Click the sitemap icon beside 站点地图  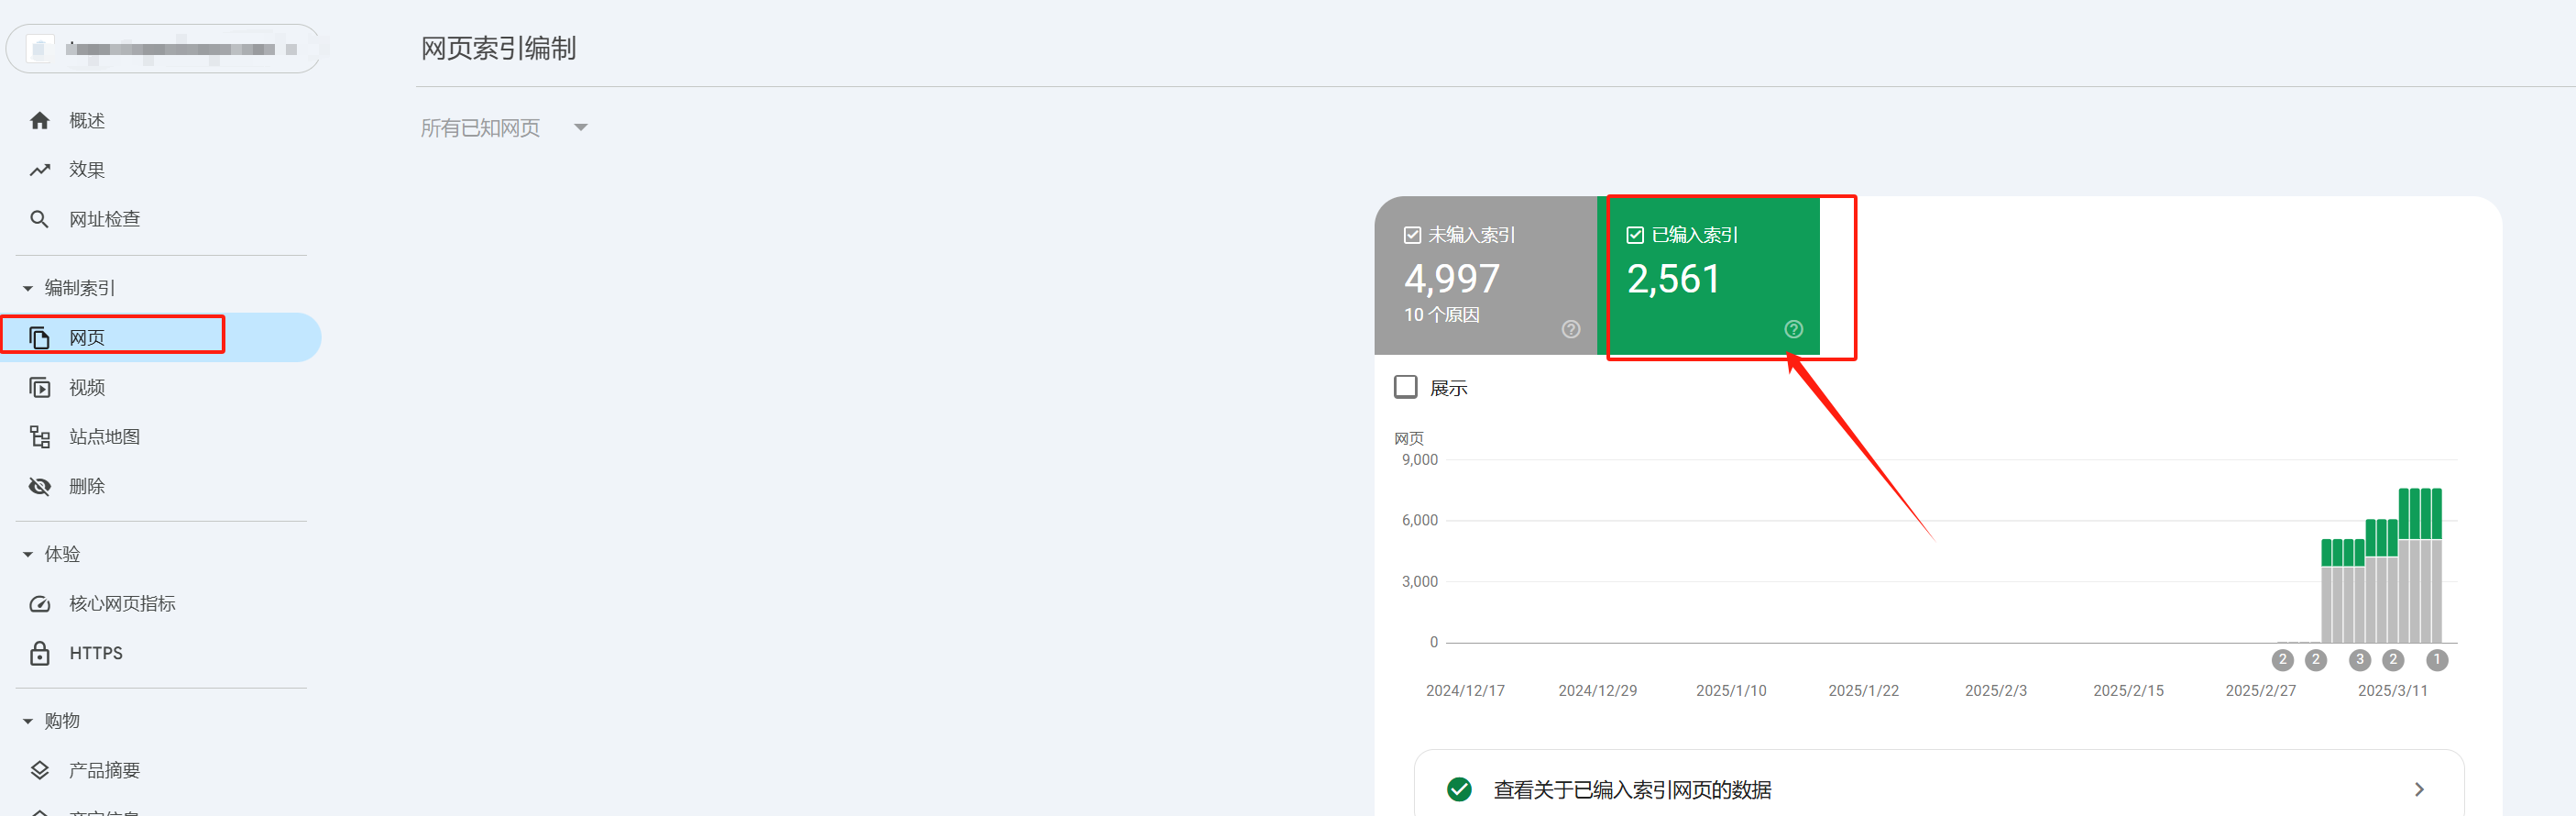click(40, 437)
